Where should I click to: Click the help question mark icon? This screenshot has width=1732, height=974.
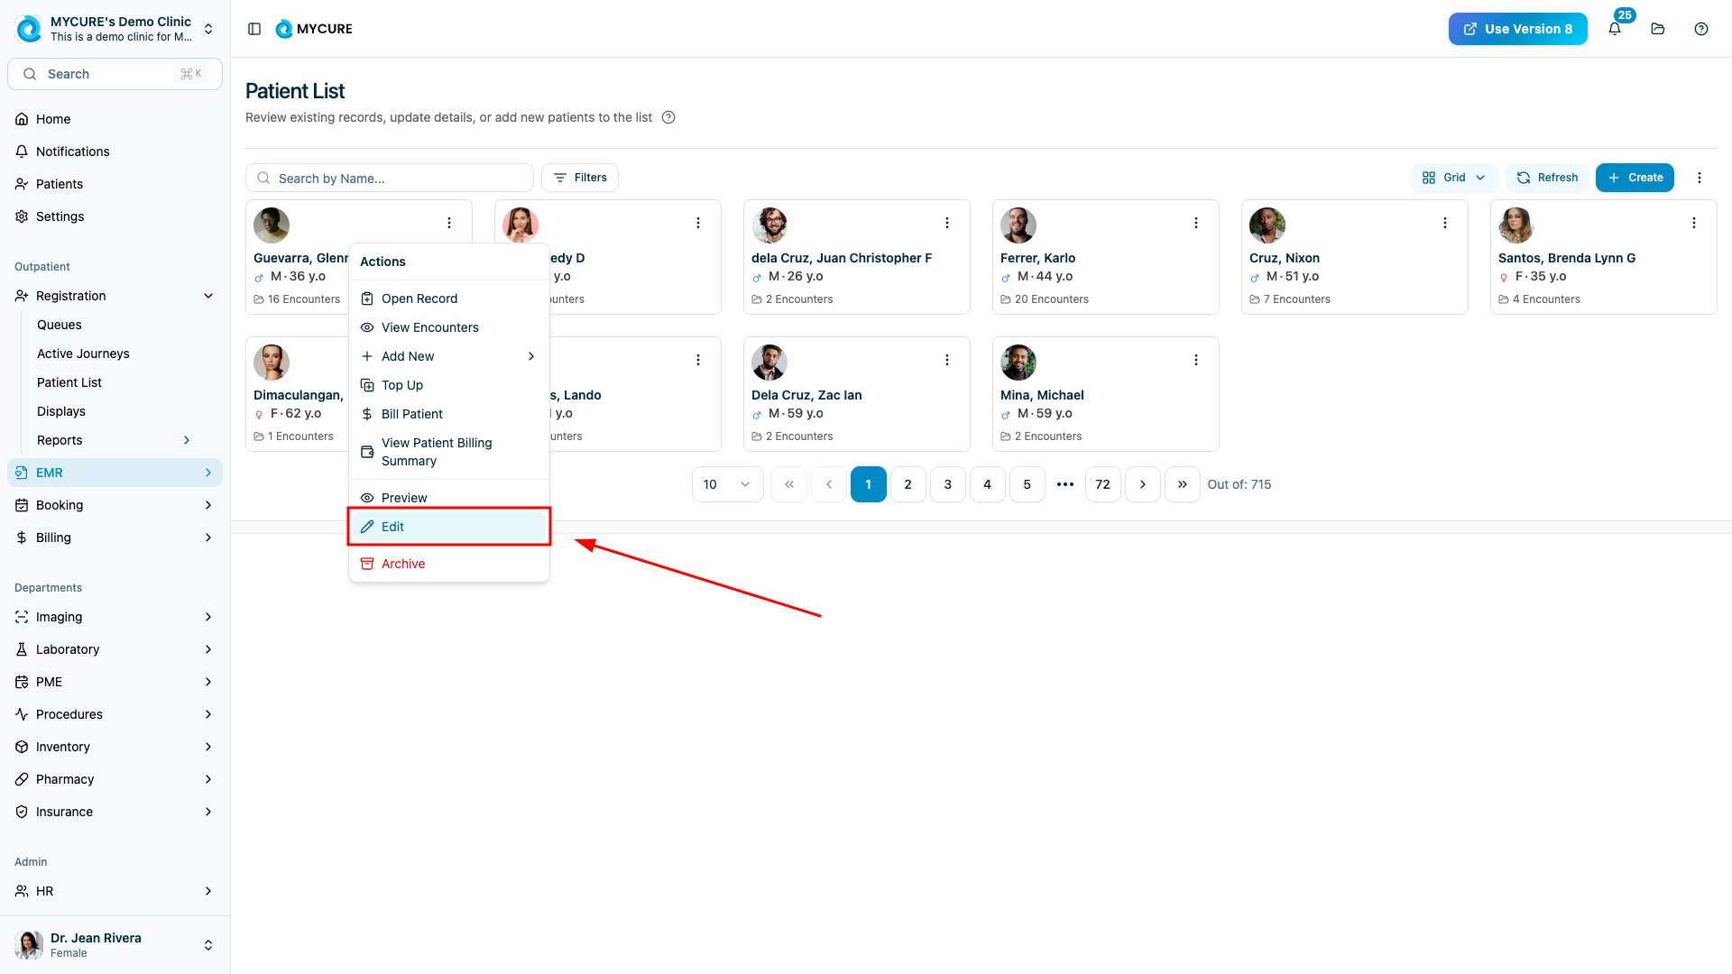(x=1701, y=29)
